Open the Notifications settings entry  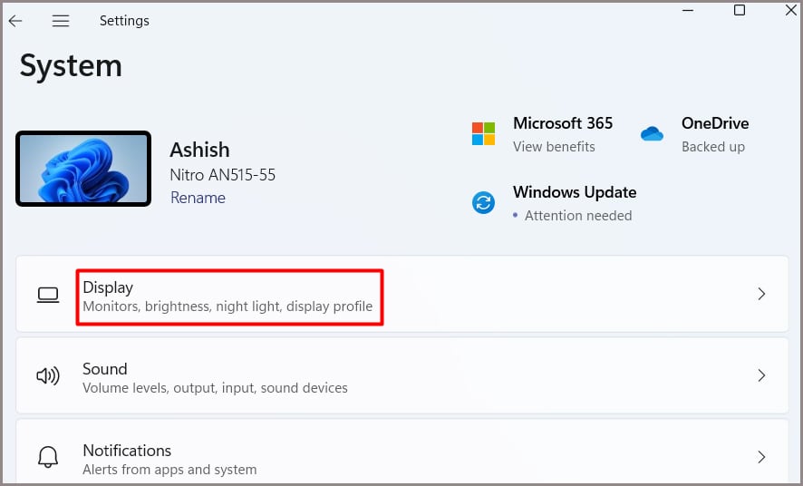tap(402, 452)
